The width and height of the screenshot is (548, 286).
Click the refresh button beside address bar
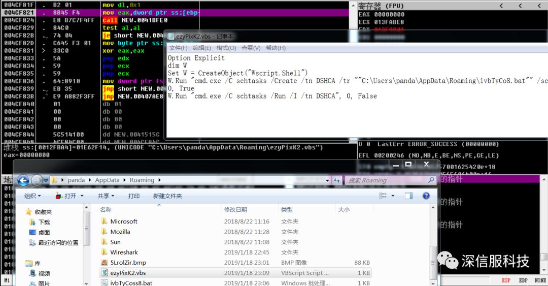tap(336, 180)
